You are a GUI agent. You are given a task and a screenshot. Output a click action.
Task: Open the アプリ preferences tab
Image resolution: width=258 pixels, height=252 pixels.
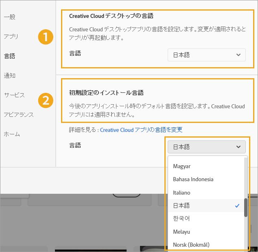(x=11, y=36)
